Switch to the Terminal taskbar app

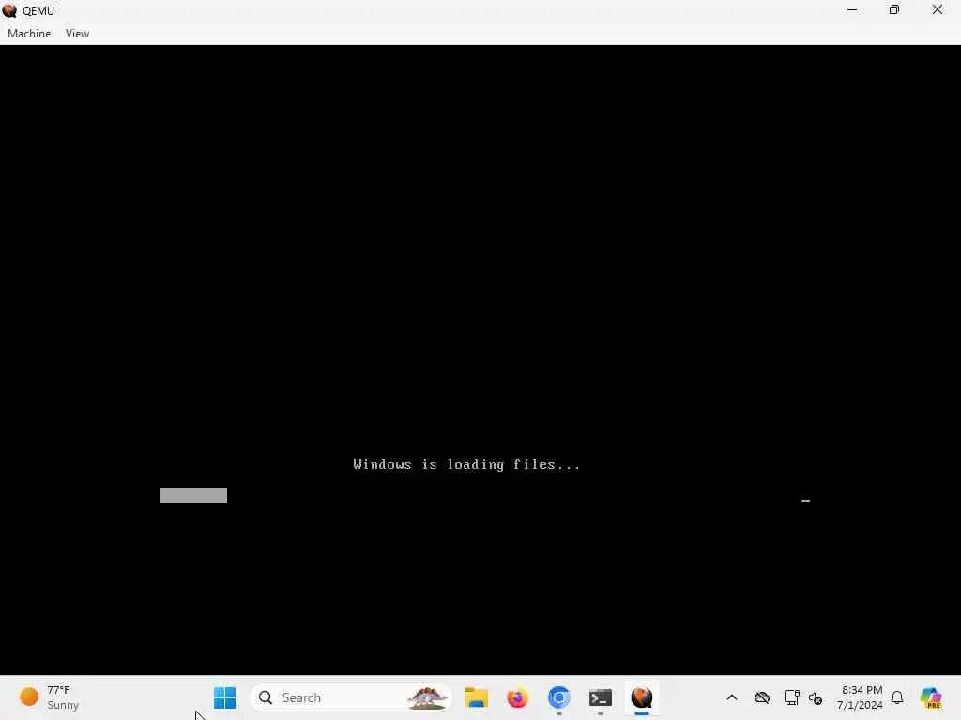(x=600, y=697)
